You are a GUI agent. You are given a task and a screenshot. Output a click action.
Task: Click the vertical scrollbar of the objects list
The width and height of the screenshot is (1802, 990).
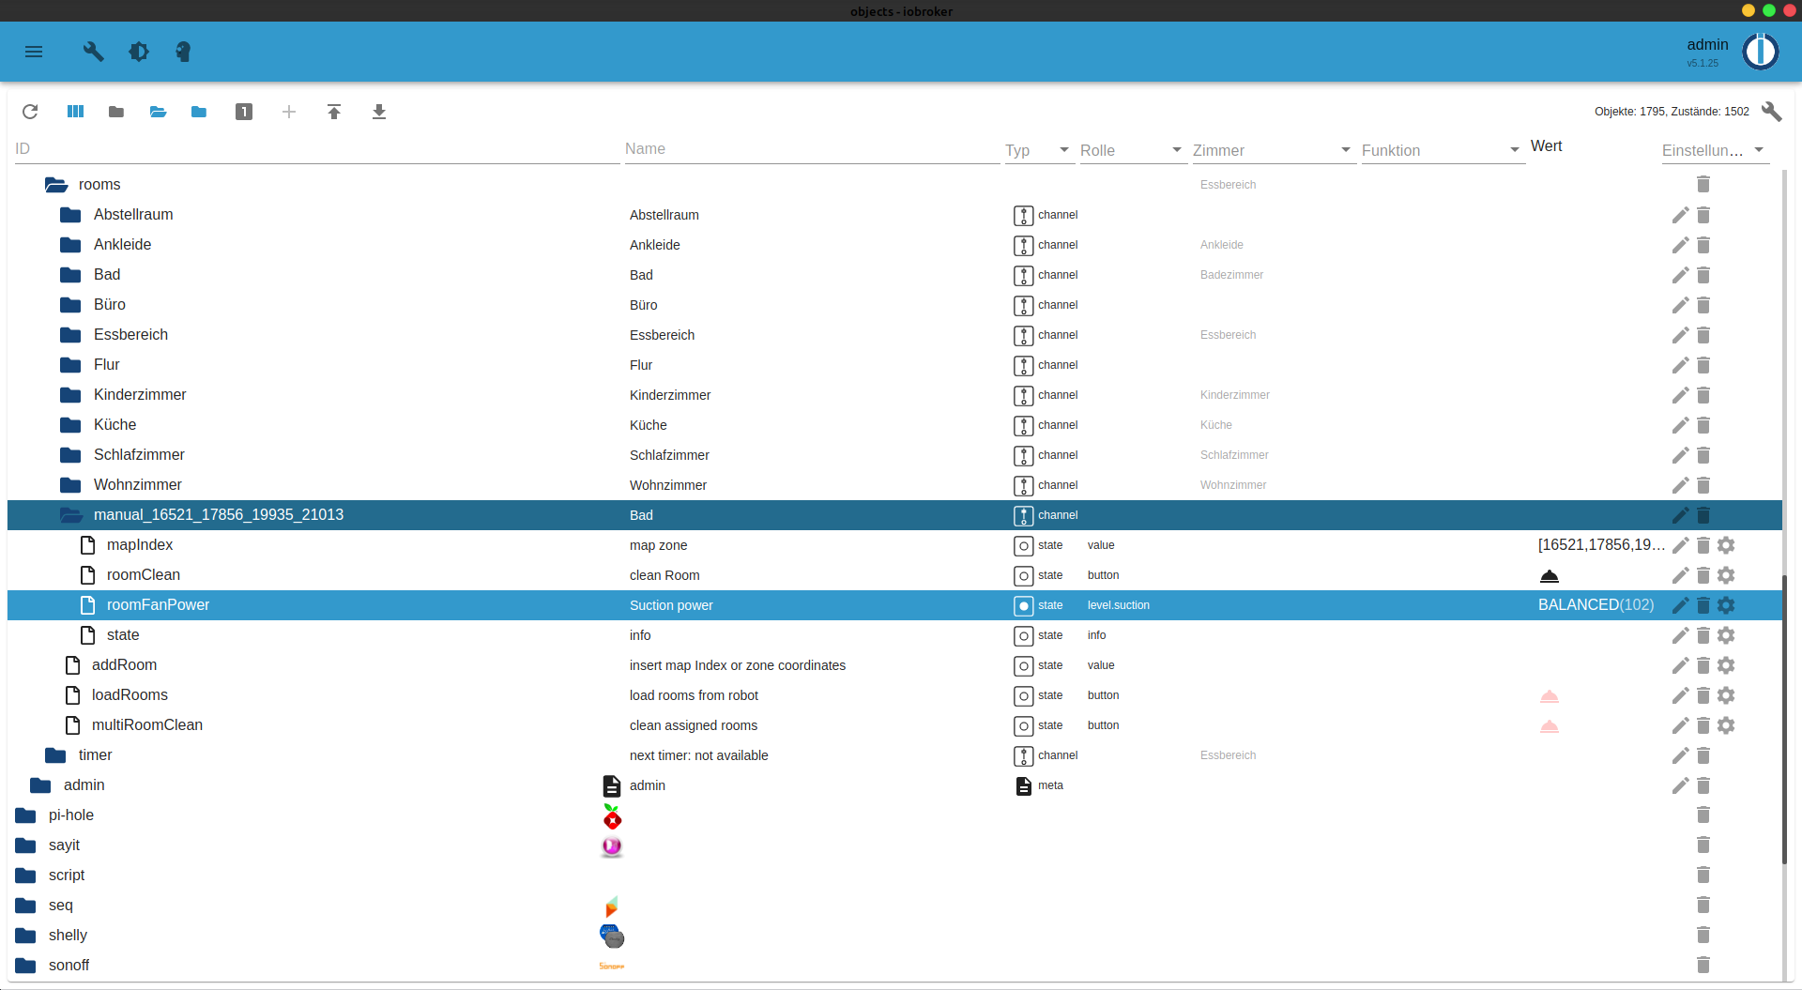pyautogui.click(x=1785, y=718)
